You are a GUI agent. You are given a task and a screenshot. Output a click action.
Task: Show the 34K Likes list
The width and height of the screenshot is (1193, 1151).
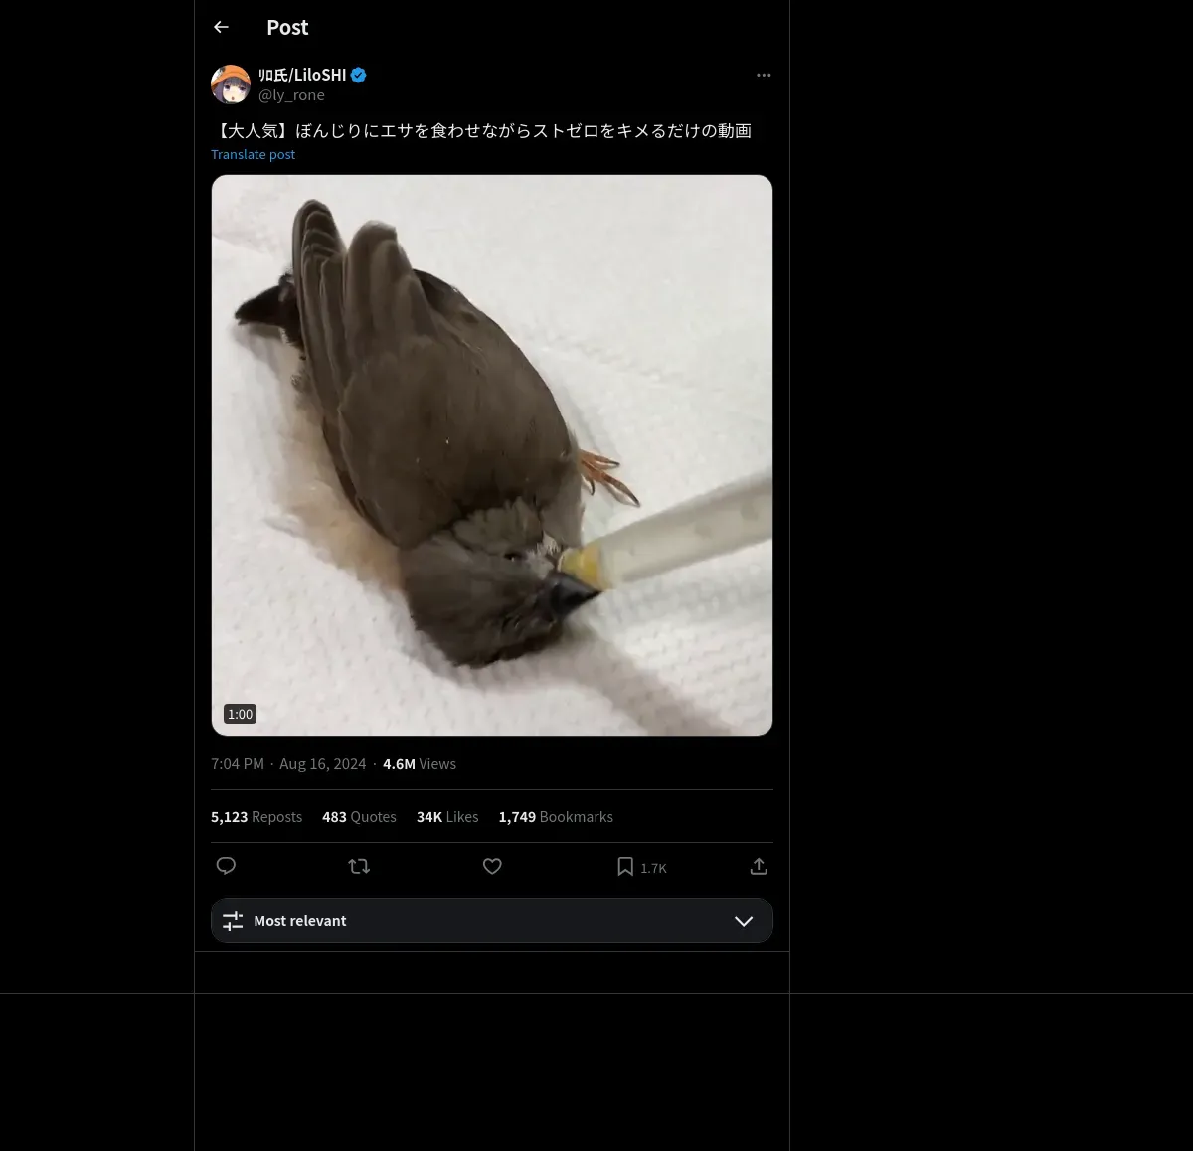[x=447, y=817]
